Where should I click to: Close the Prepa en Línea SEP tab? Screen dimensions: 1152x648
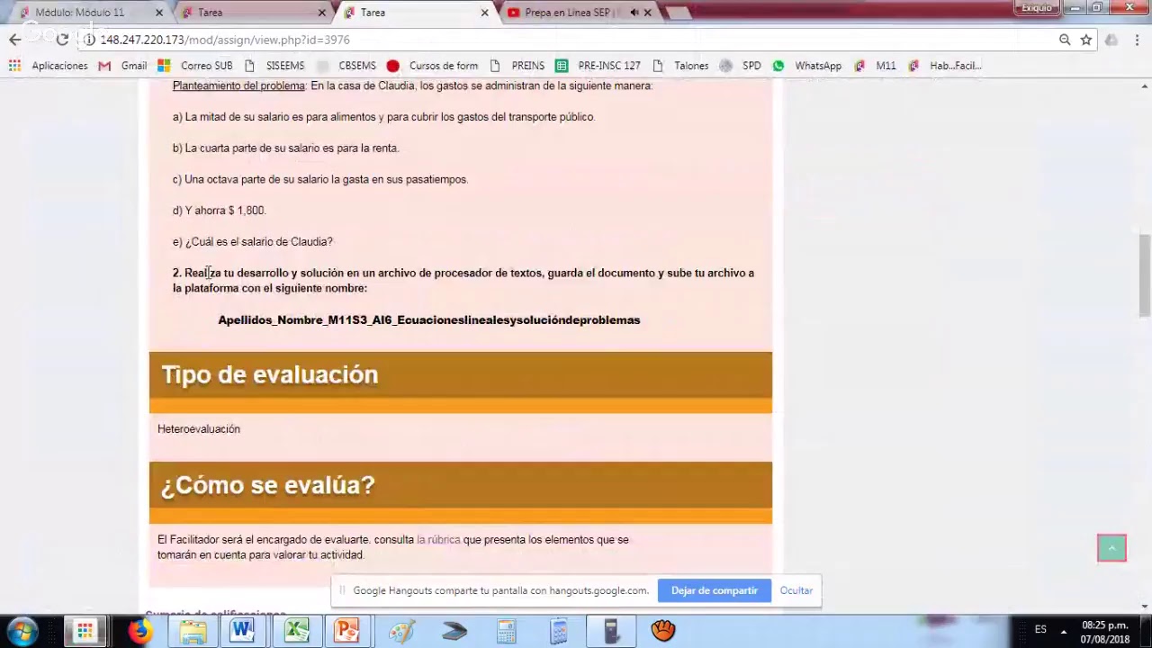click(x=647, y=13)
